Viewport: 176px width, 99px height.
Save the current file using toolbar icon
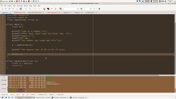pos(17,9)
